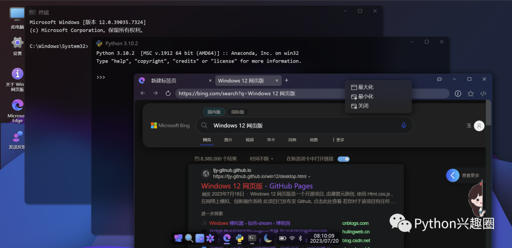
Task: Click the Microsoft Bing logo
Action: (170, 125)
